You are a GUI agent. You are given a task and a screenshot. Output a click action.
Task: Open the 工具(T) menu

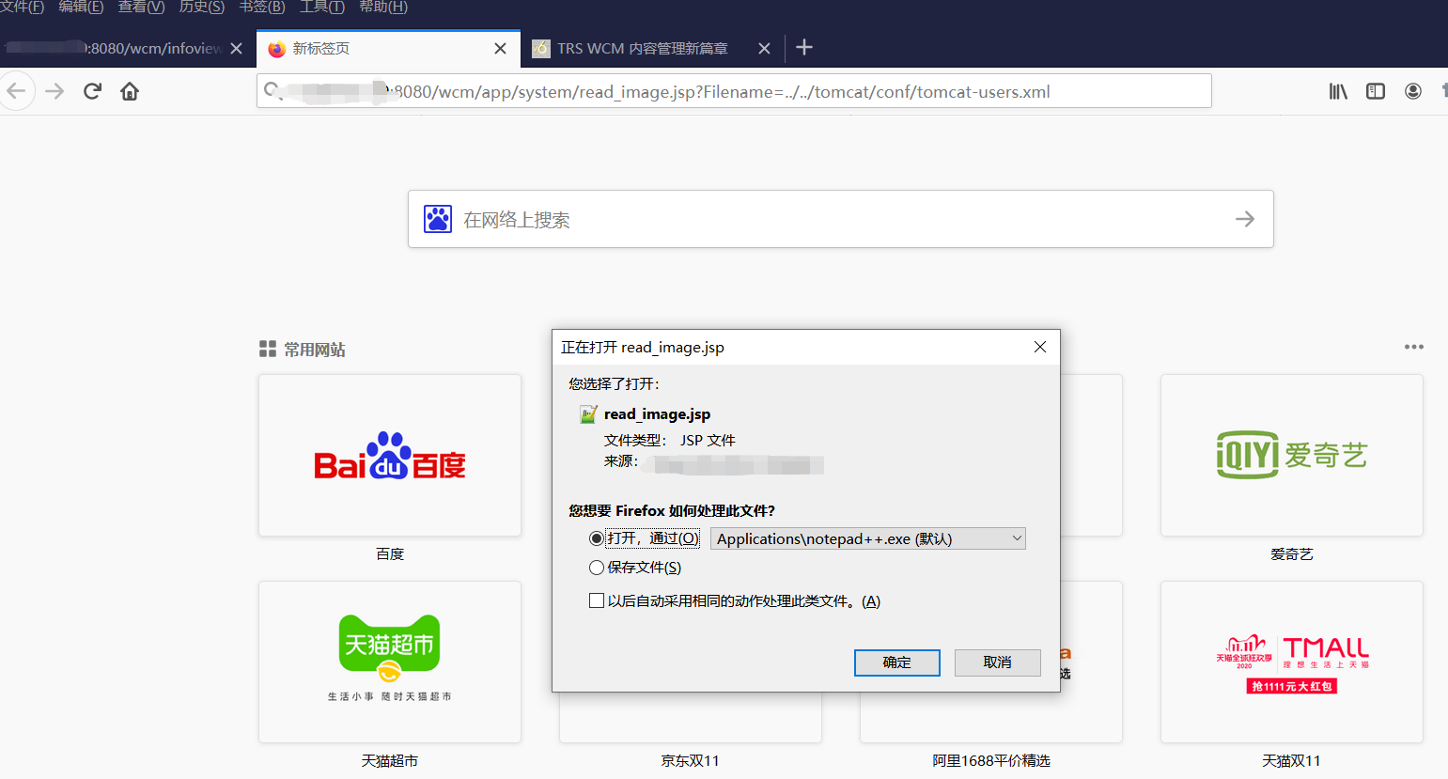(x=322, y=7)
